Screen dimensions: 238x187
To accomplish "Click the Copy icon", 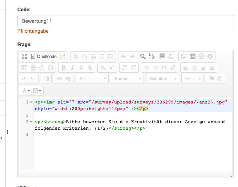I will (x=84, y=56).
